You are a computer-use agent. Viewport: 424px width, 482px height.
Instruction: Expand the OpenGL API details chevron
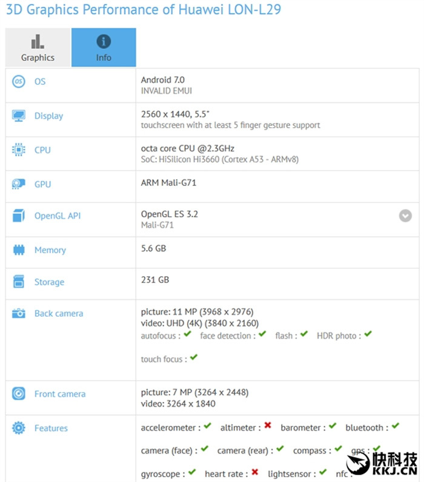[x=405, y=216]
